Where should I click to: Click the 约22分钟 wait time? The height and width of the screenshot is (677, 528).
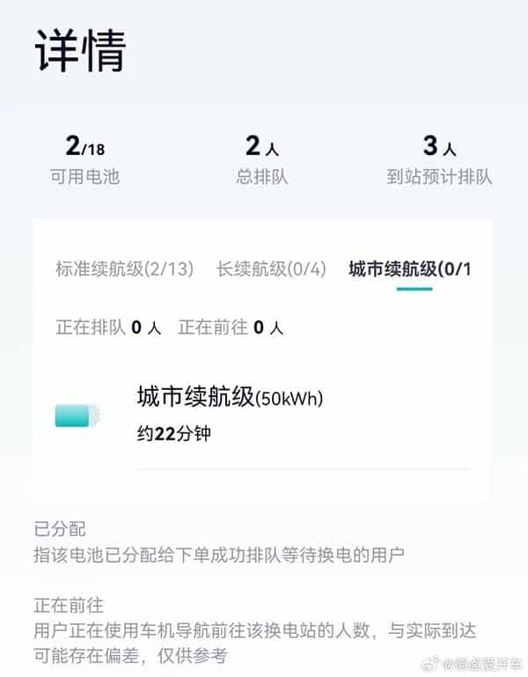pos(174,434)
